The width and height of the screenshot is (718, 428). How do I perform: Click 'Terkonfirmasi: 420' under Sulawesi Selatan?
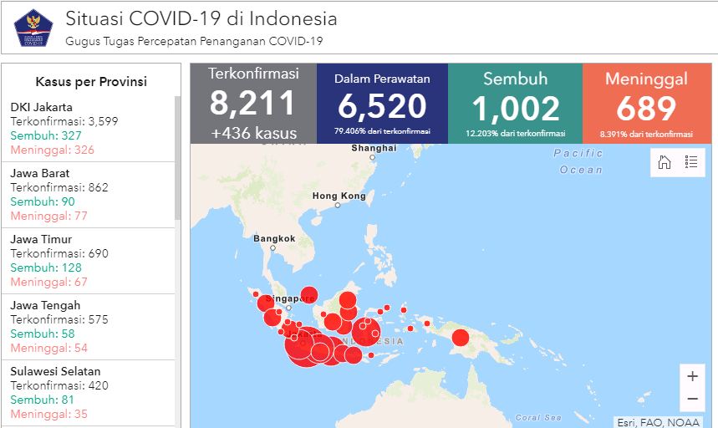59,385
